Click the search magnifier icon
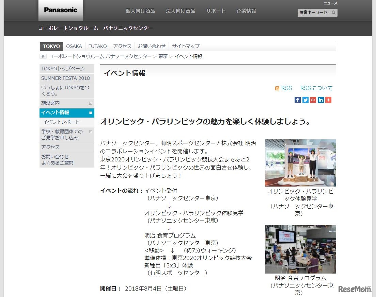The height and width of the screenshot is (297, 376). point(333,13)
